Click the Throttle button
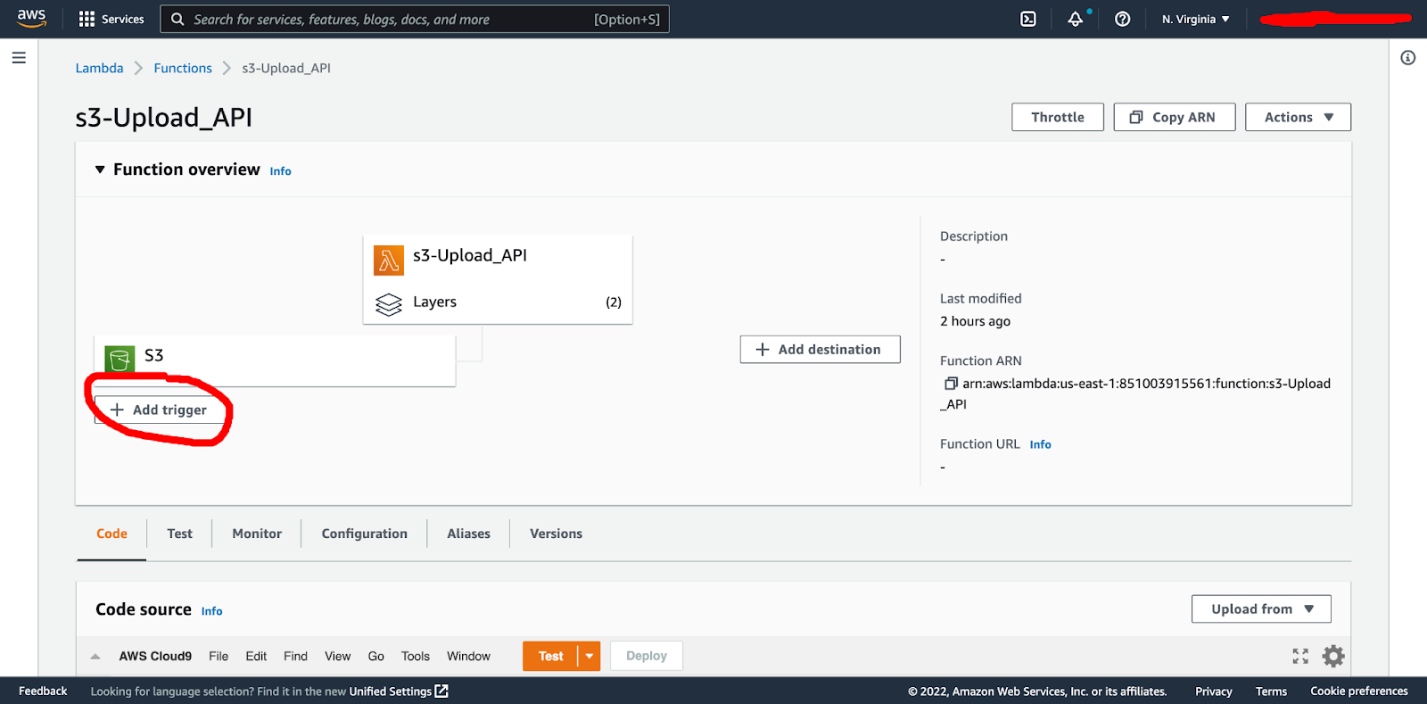Viewport: 1427px width, 704px height. tap(1058, 117)
